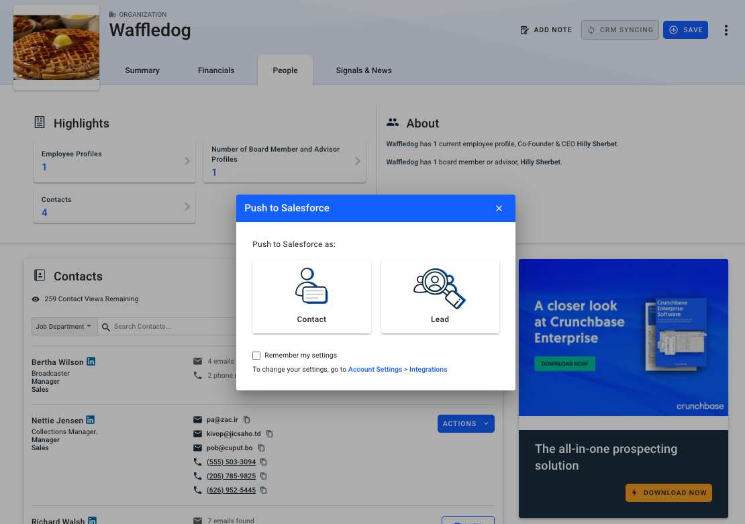Switch to the Financials tab
745x524 pixels.
pos(215,70)
